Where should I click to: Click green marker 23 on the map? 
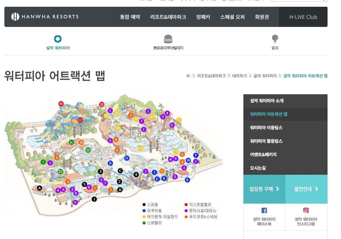61,171
